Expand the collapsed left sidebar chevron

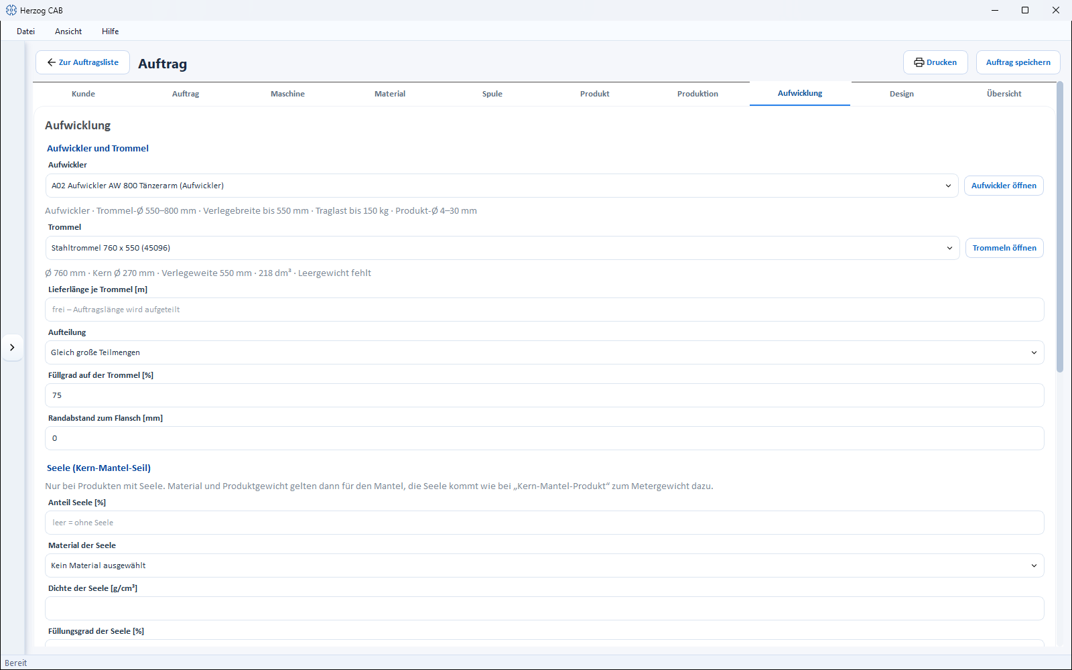12,347
